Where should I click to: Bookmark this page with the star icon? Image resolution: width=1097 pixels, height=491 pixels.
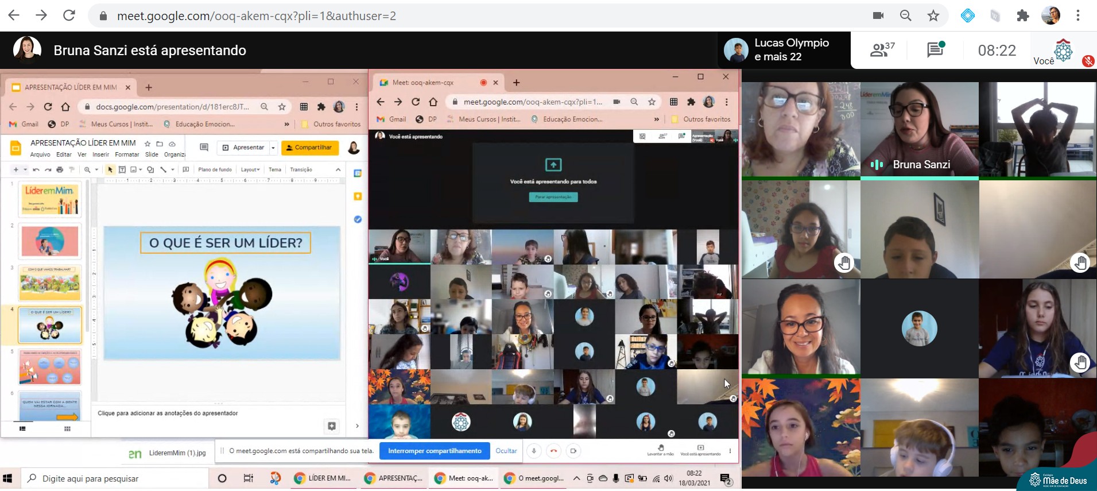point(933,16)
